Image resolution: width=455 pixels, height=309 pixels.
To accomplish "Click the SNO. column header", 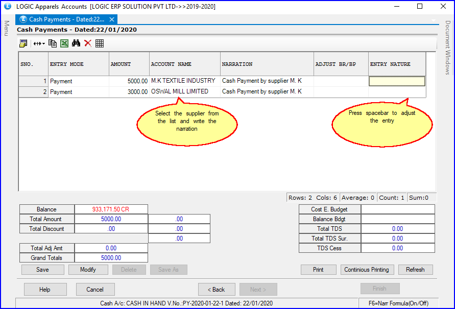I will [x=33, y=64].
